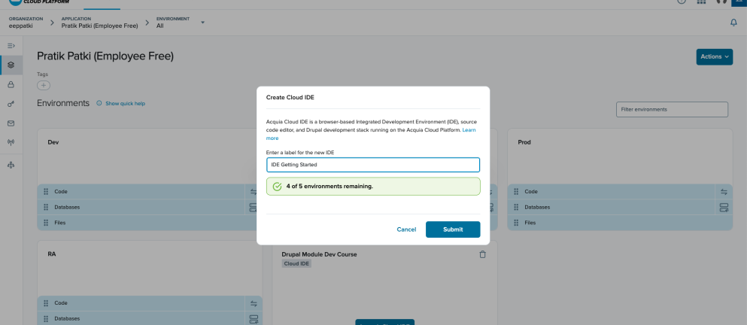
Task: Open the Actions dropdown button
Action: coord(715,56)
